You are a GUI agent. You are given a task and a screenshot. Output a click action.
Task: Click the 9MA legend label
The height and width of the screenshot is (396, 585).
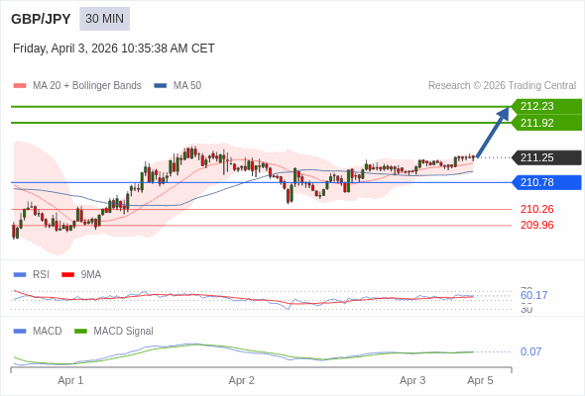pyautogui.click(x=91, y=275)
